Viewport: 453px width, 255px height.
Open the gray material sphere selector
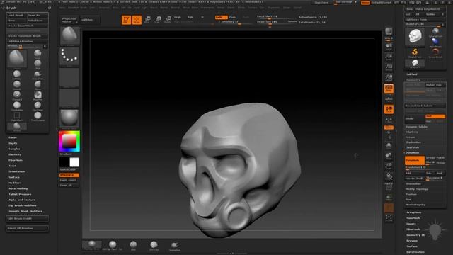69,118
